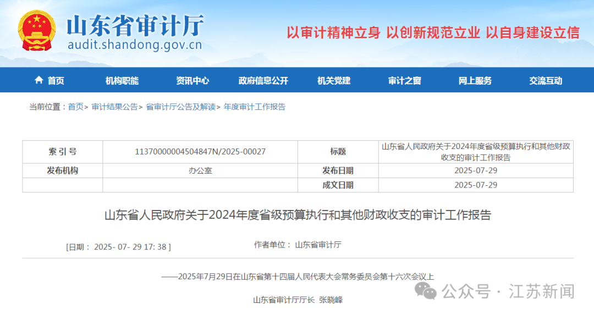Open the 资讯中心 menu
Image resolution: width=594 pixels, height=315 pixels.
pos(193,81)
